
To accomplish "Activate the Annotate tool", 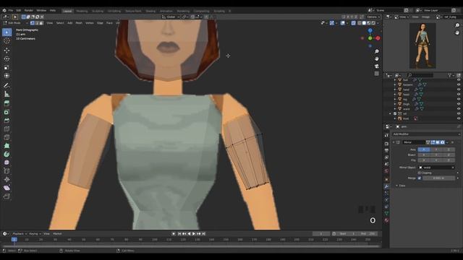I will click(7, 85).
